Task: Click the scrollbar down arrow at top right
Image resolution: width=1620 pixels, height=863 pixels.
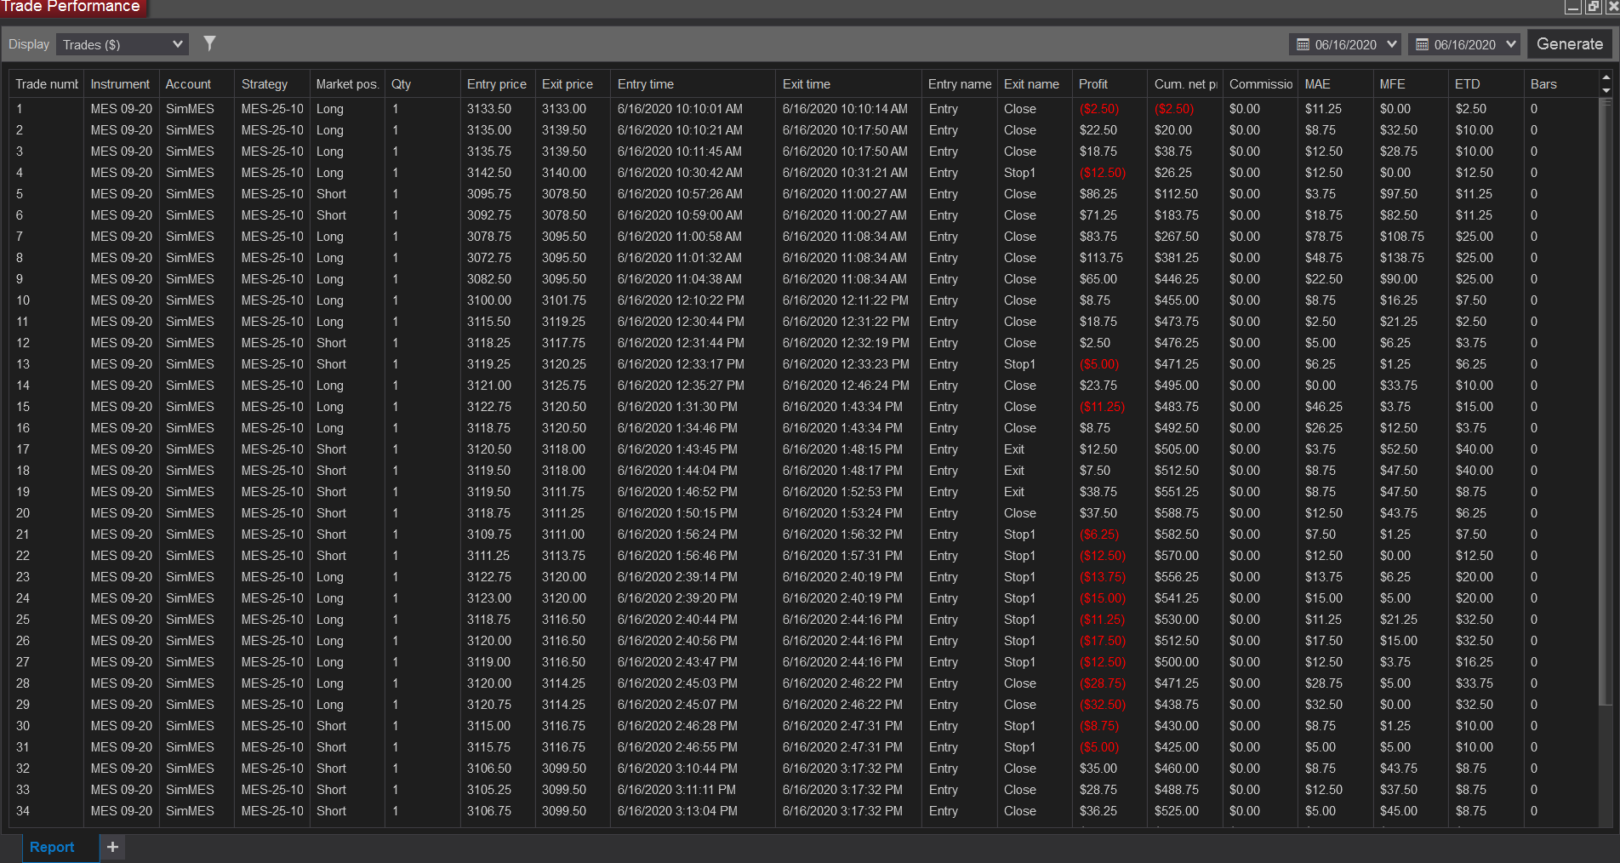Action: click(1606, 90)
